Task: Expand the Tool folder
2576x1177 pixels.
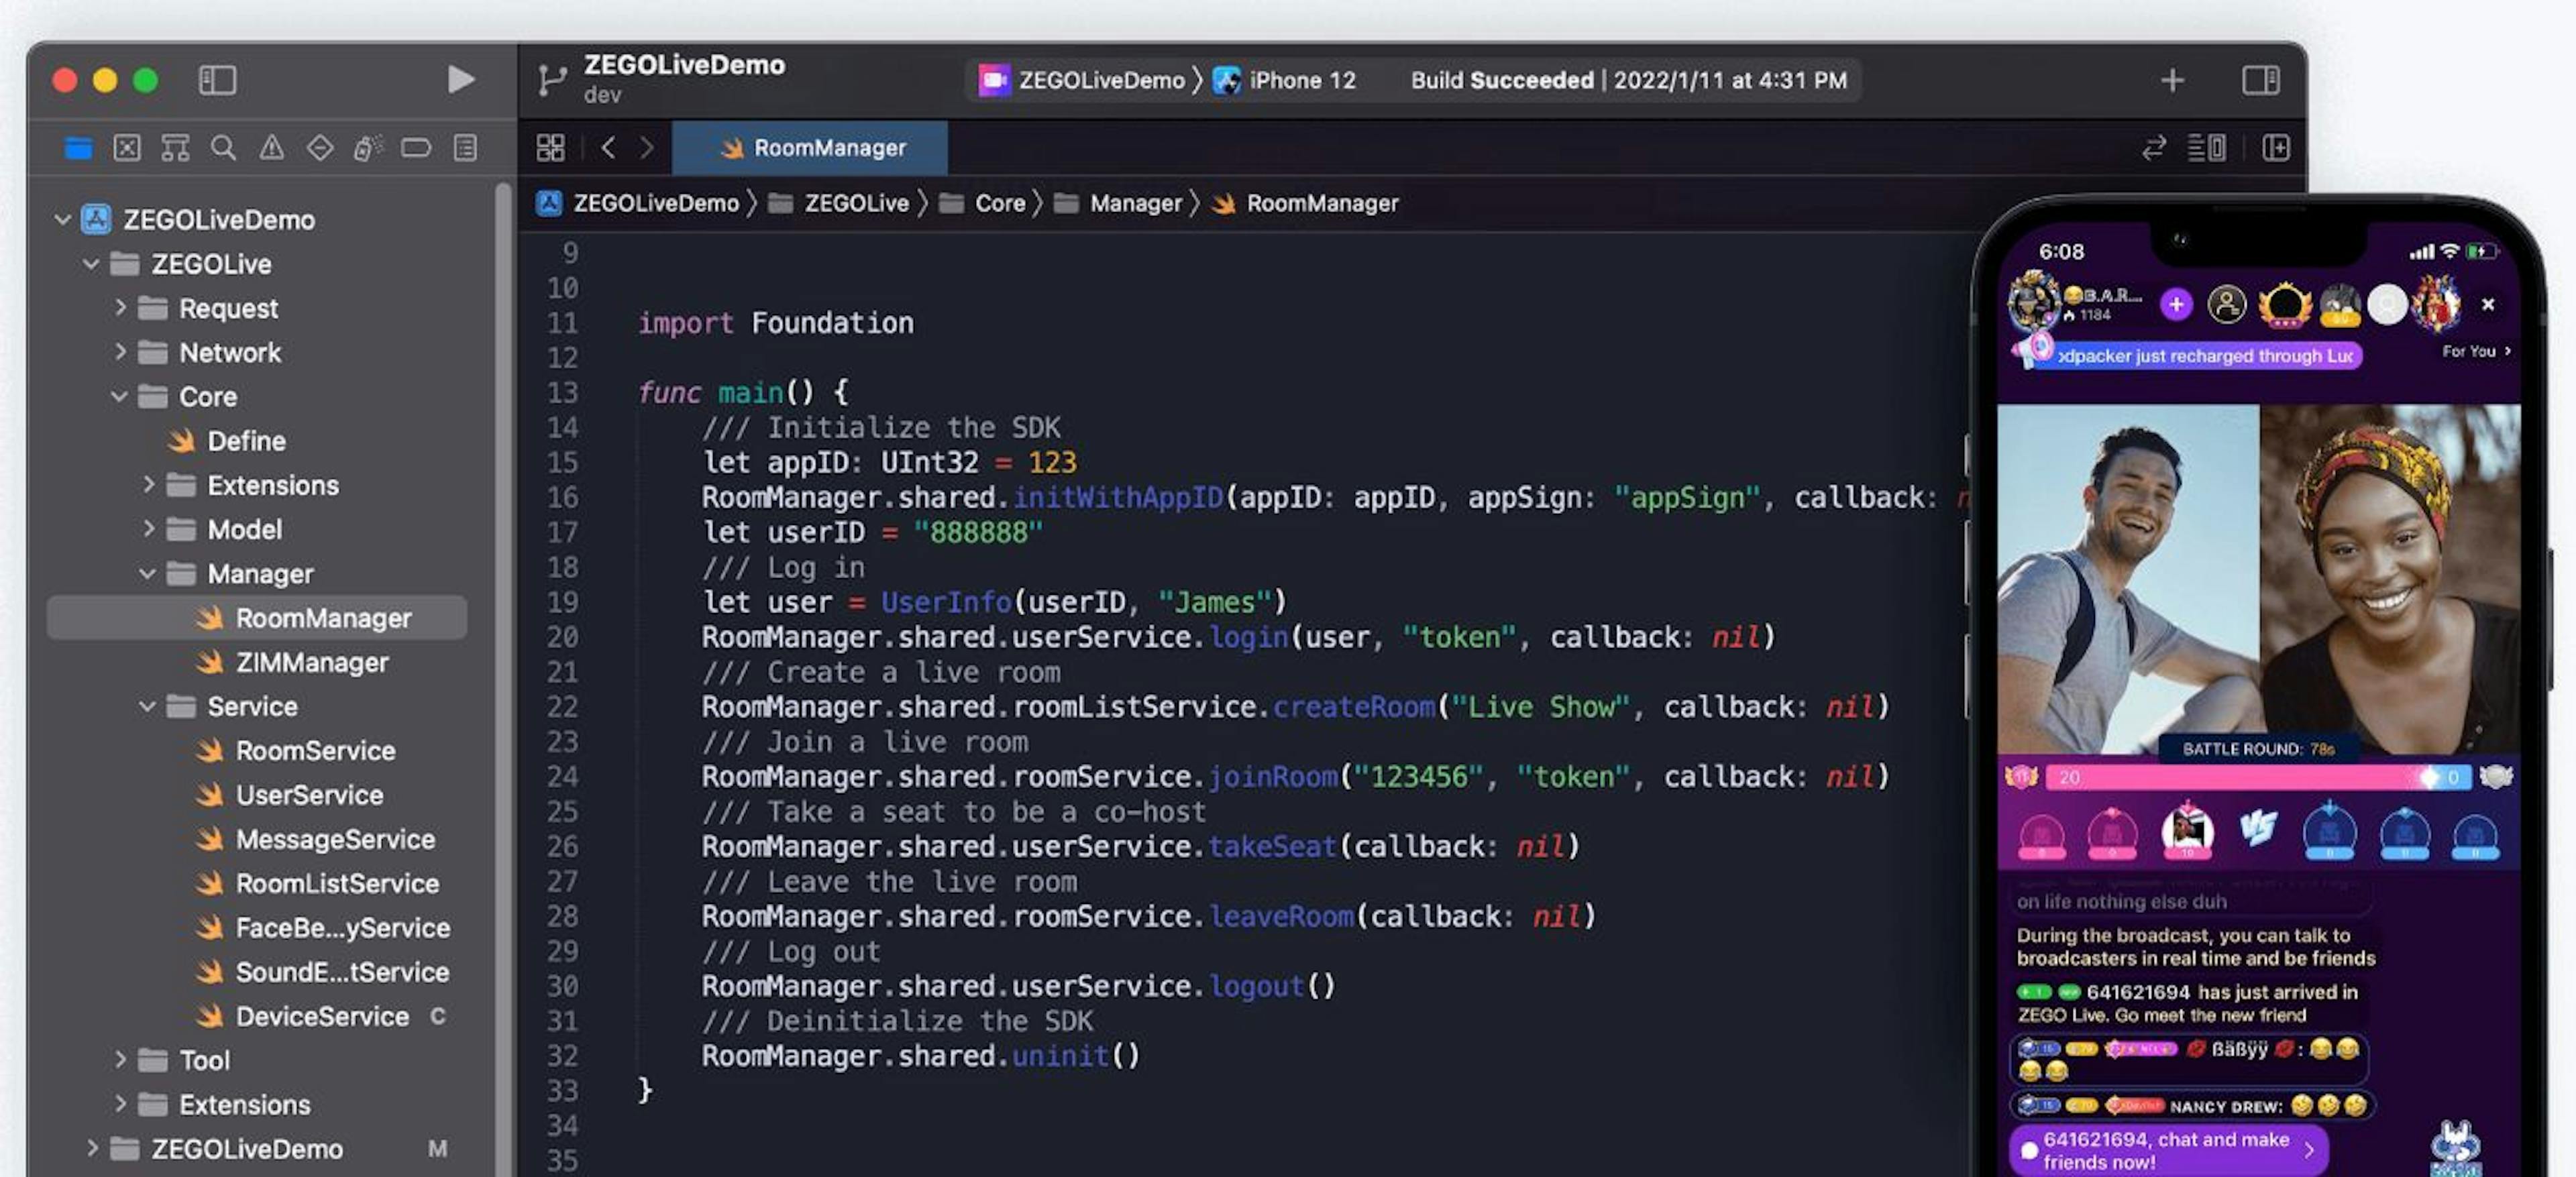Action: tap(122, 1060)
